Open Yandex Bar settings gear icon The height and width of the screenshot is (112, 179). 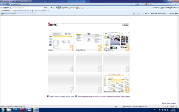click(83, 8)
